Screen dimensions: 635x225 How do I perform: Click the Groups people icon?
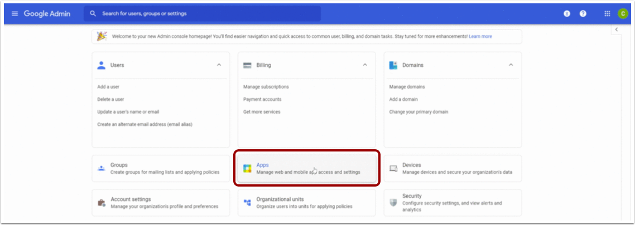point(102,168)
